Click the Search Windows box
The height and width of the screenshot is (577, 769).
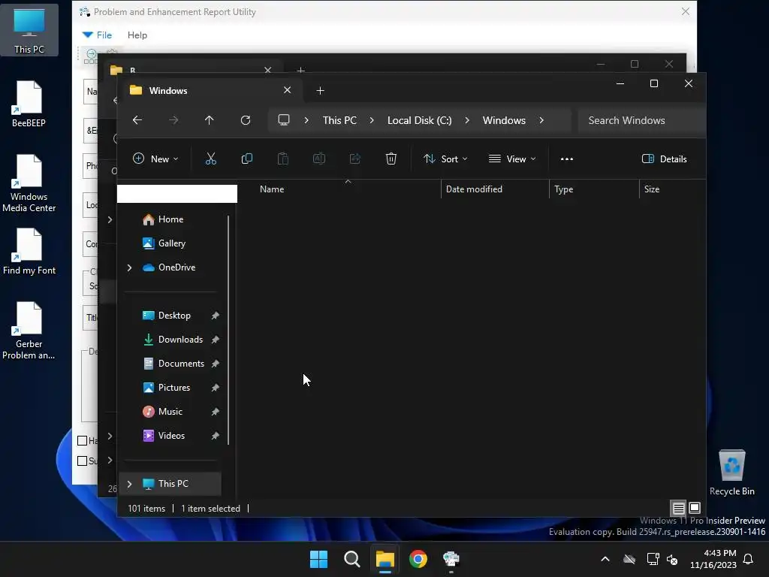pyautogui.click(x=641, y=120)
